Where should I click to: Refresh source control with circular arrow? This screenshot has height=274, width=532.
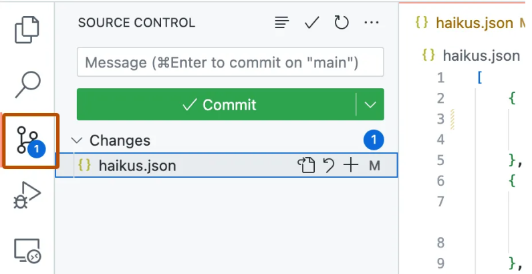[342, 23]
